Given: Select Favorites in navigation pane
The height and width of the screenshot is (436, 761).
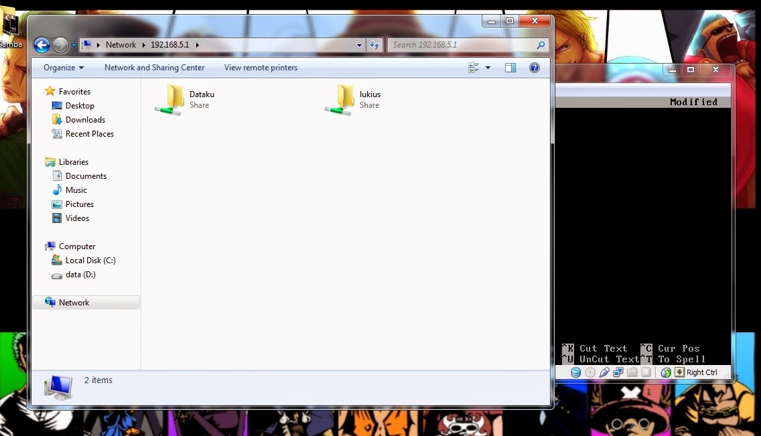Looking at the screenshot, I should tap(74, 91).
